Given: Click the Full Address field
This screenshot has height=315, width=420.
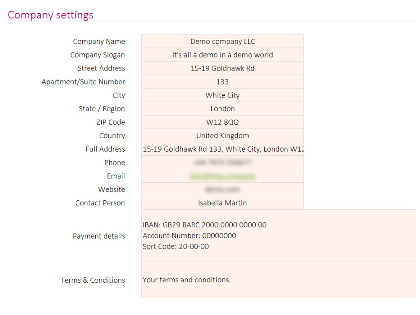Looking at the screenshot, I should click(222, 149).
